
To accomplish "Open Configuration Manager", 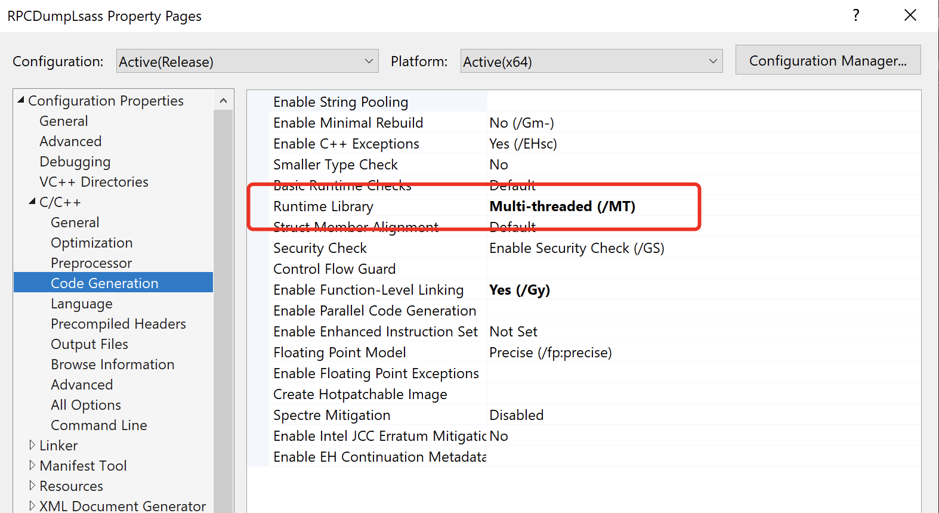I will [x=827, y=60].
